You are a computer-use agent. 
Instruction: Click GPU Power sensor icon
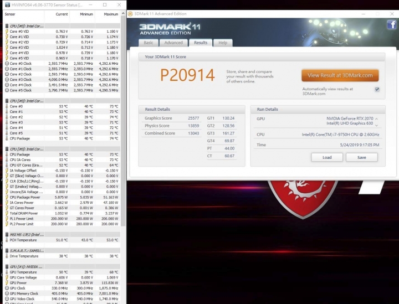tap(7, 282)
